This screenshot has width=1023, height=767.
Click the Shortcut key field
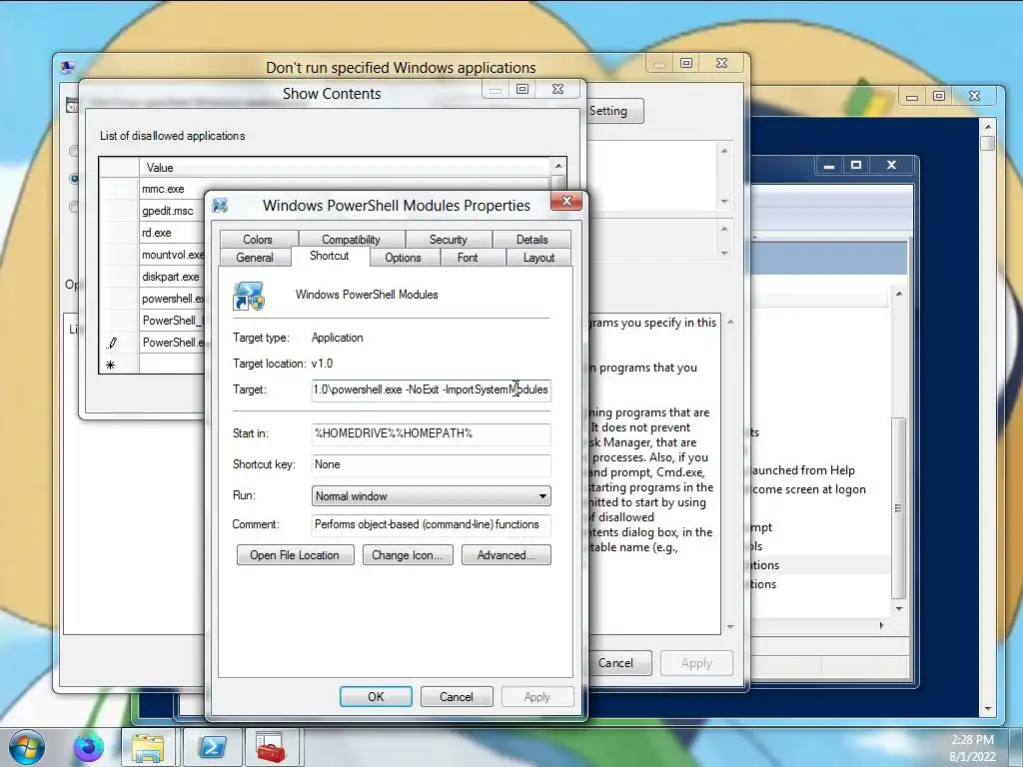(432, 465)
